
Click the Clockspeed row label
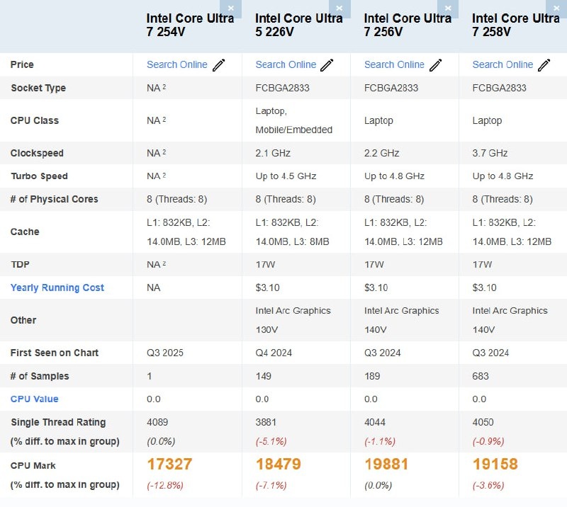click(37, 153)
